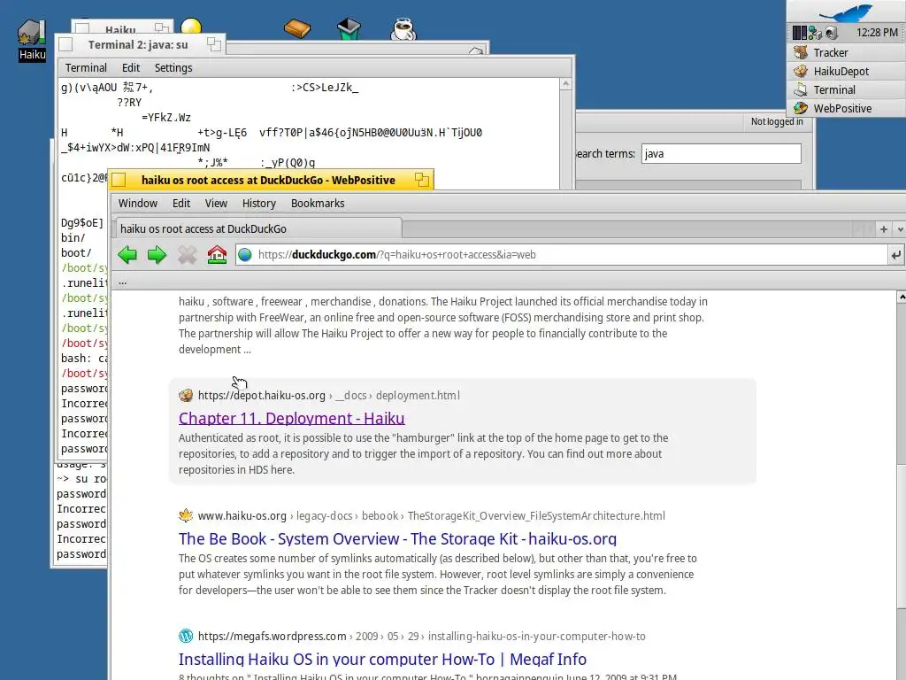Image resolution: width=906 pixels, height=680 pixels.
Task: Open the home page via house icon
Action: pos(217,254)
